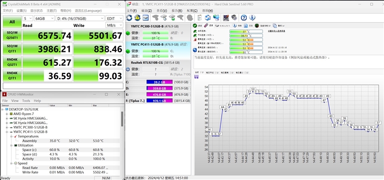Click the refresh icon in Hard Disk Sentinel toolbar
The height and width of the screenshot is (180, 384).
(x=129, y=18)
